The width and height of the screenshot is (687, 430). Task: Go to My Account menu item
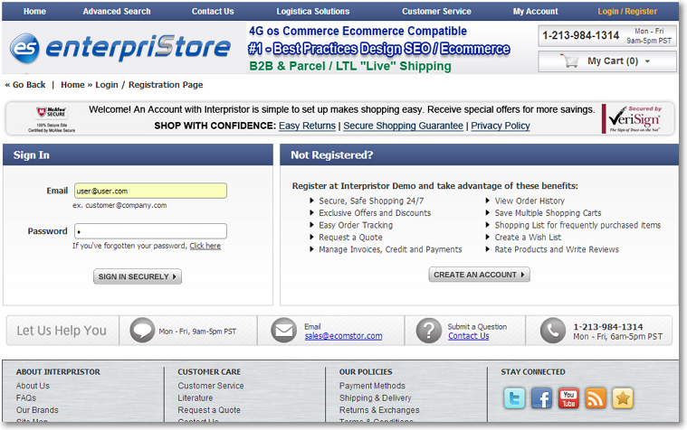pyautogui.click(x=536, y=12)
